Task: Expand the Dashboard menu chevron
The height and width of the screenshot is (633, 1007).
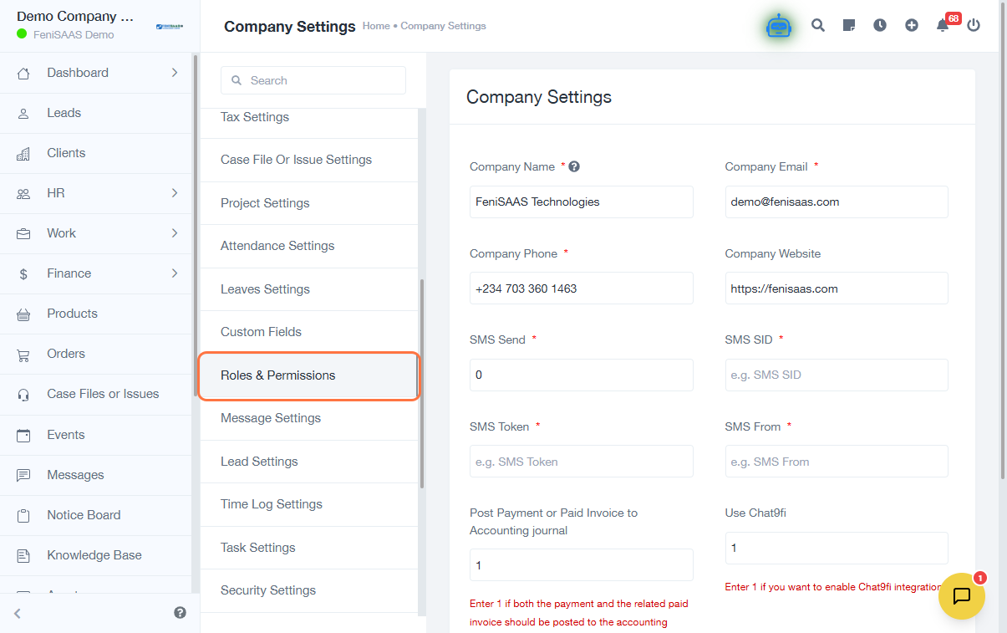Action: [x=175, y=73]
